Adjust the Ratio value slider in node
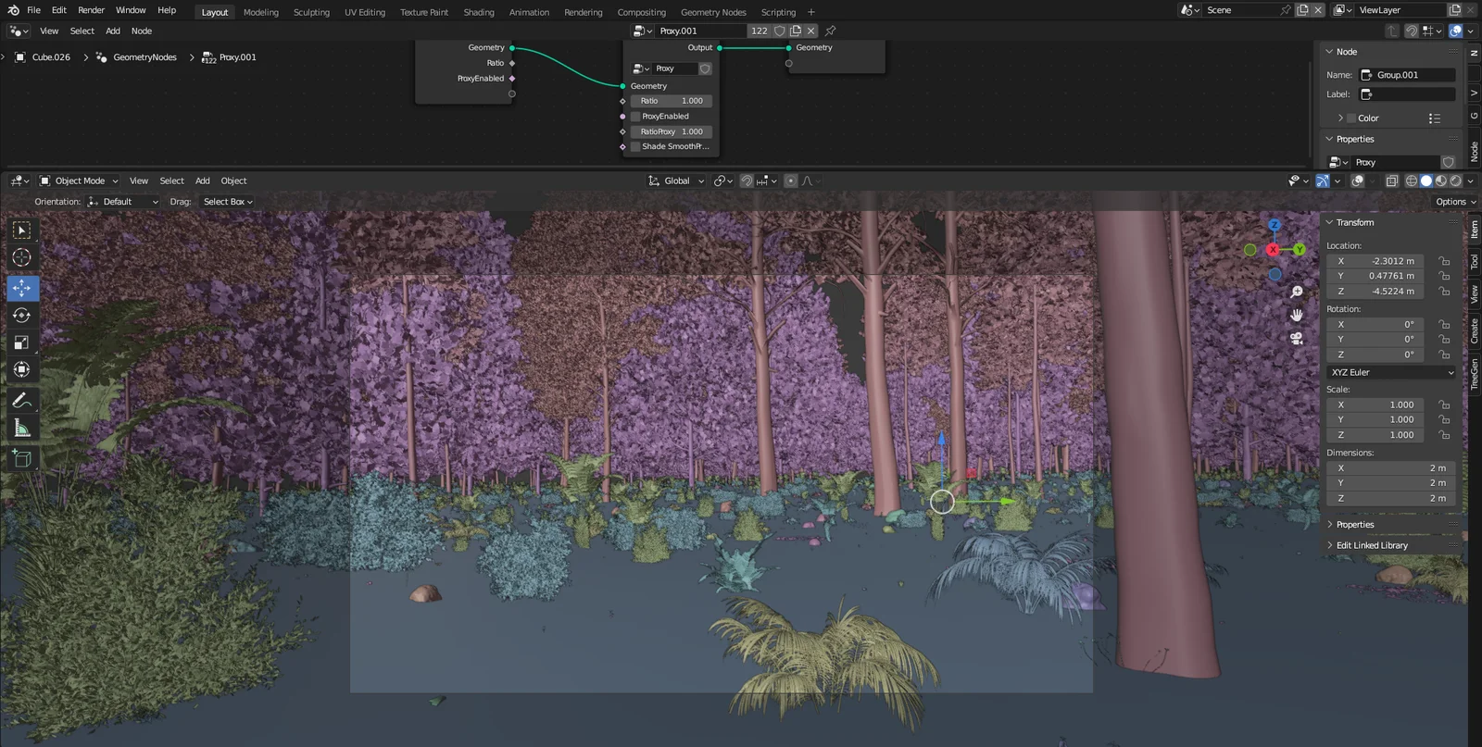This screenshot has width=1482, height=747. point(672,101)
